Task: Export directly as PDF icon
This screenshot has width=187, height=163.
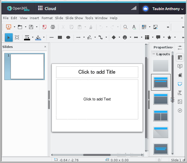Action: point(44,27)
